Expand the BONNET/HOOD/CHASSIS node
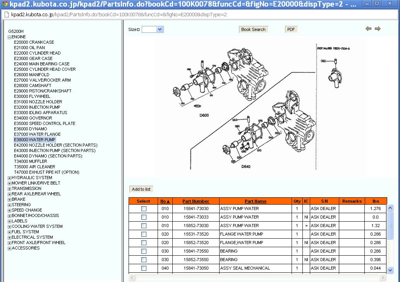The image size is (400, 282). 9,216
